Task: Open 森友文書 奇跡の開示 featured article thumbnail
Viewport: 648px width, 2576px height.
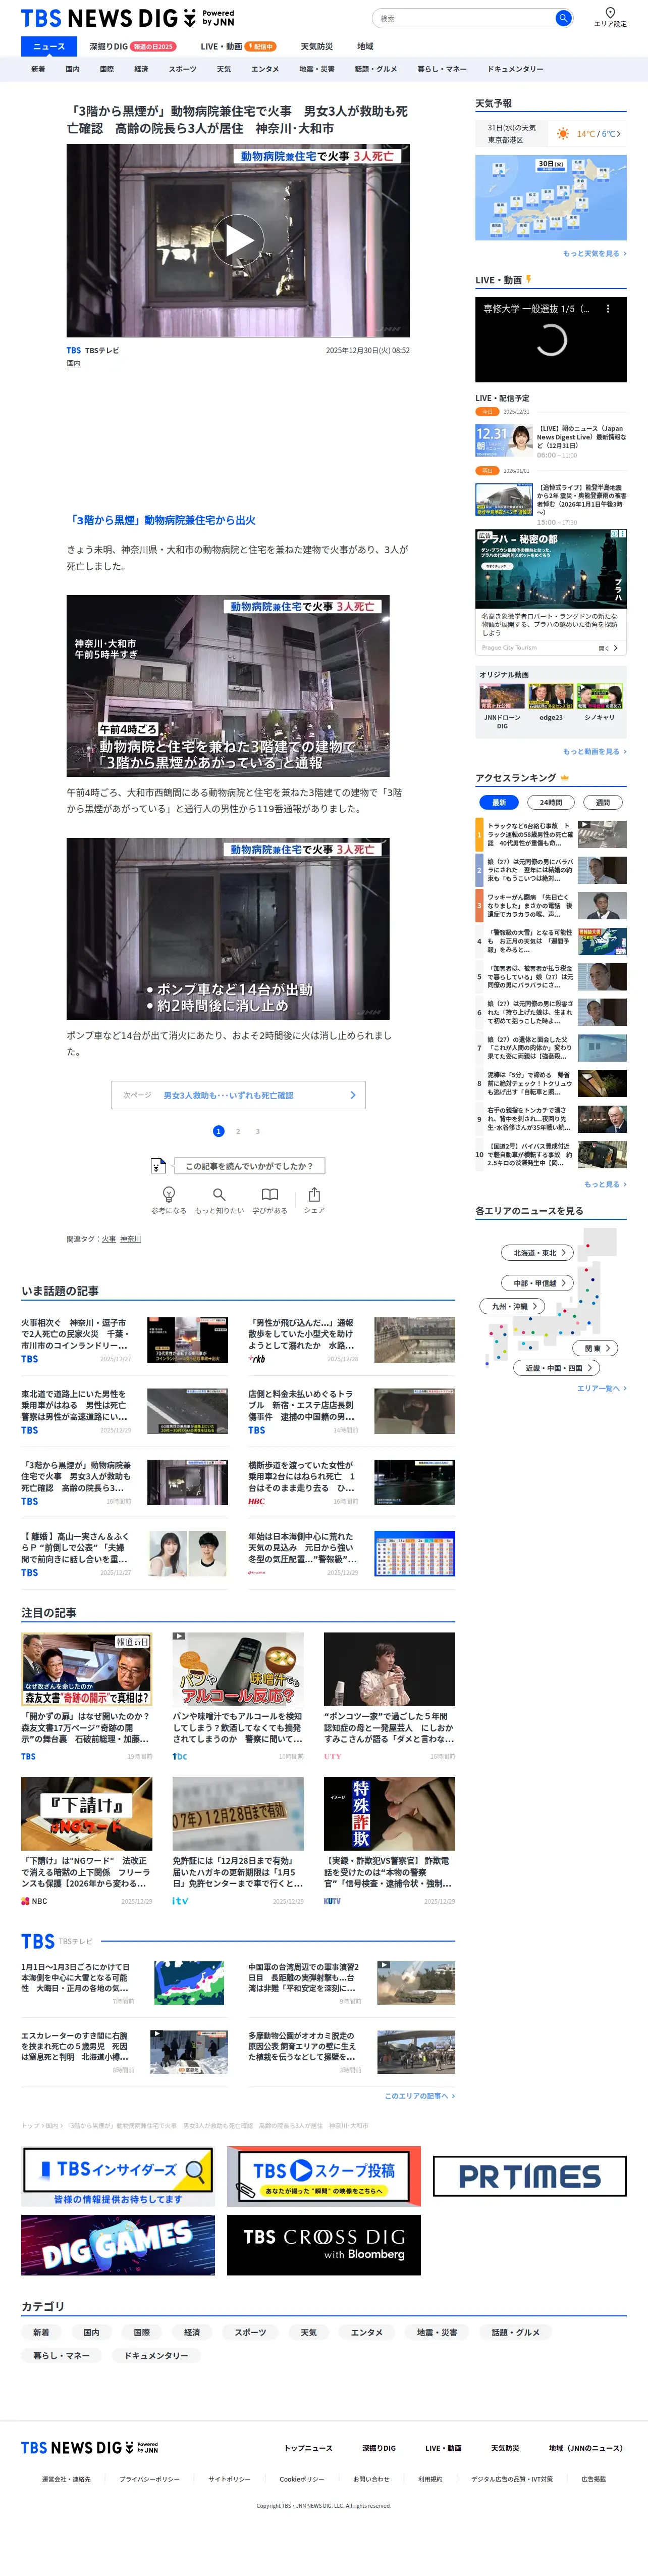Action: click(x=87, y=1669)
